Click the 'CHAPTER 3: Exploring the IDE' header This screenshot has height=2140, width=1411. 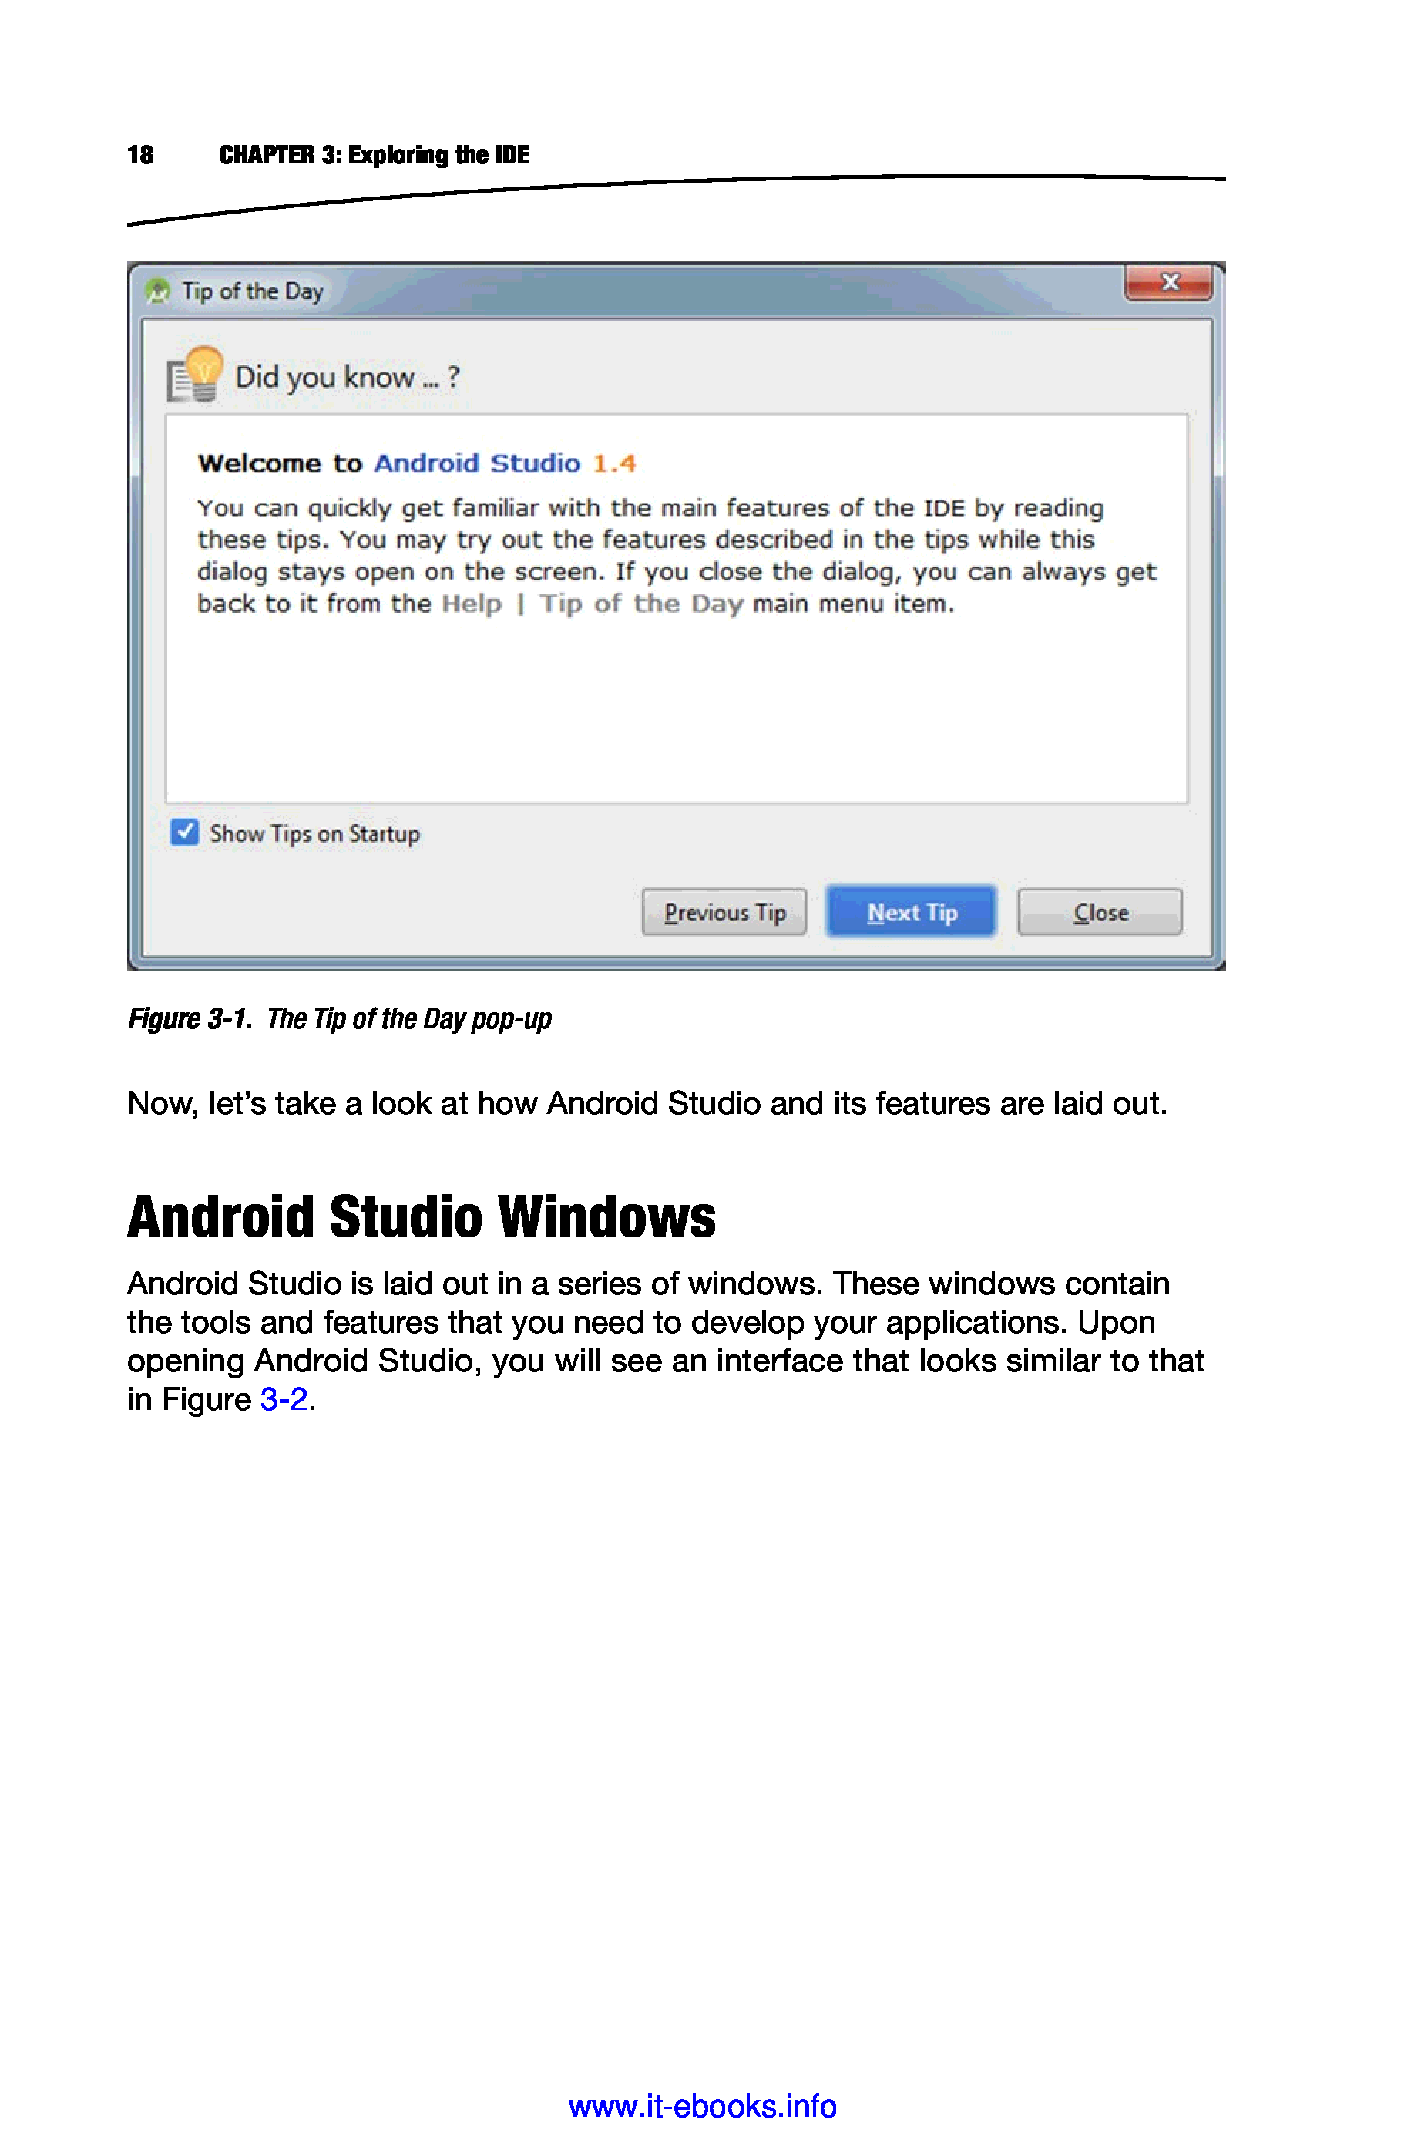pos(374,156)
